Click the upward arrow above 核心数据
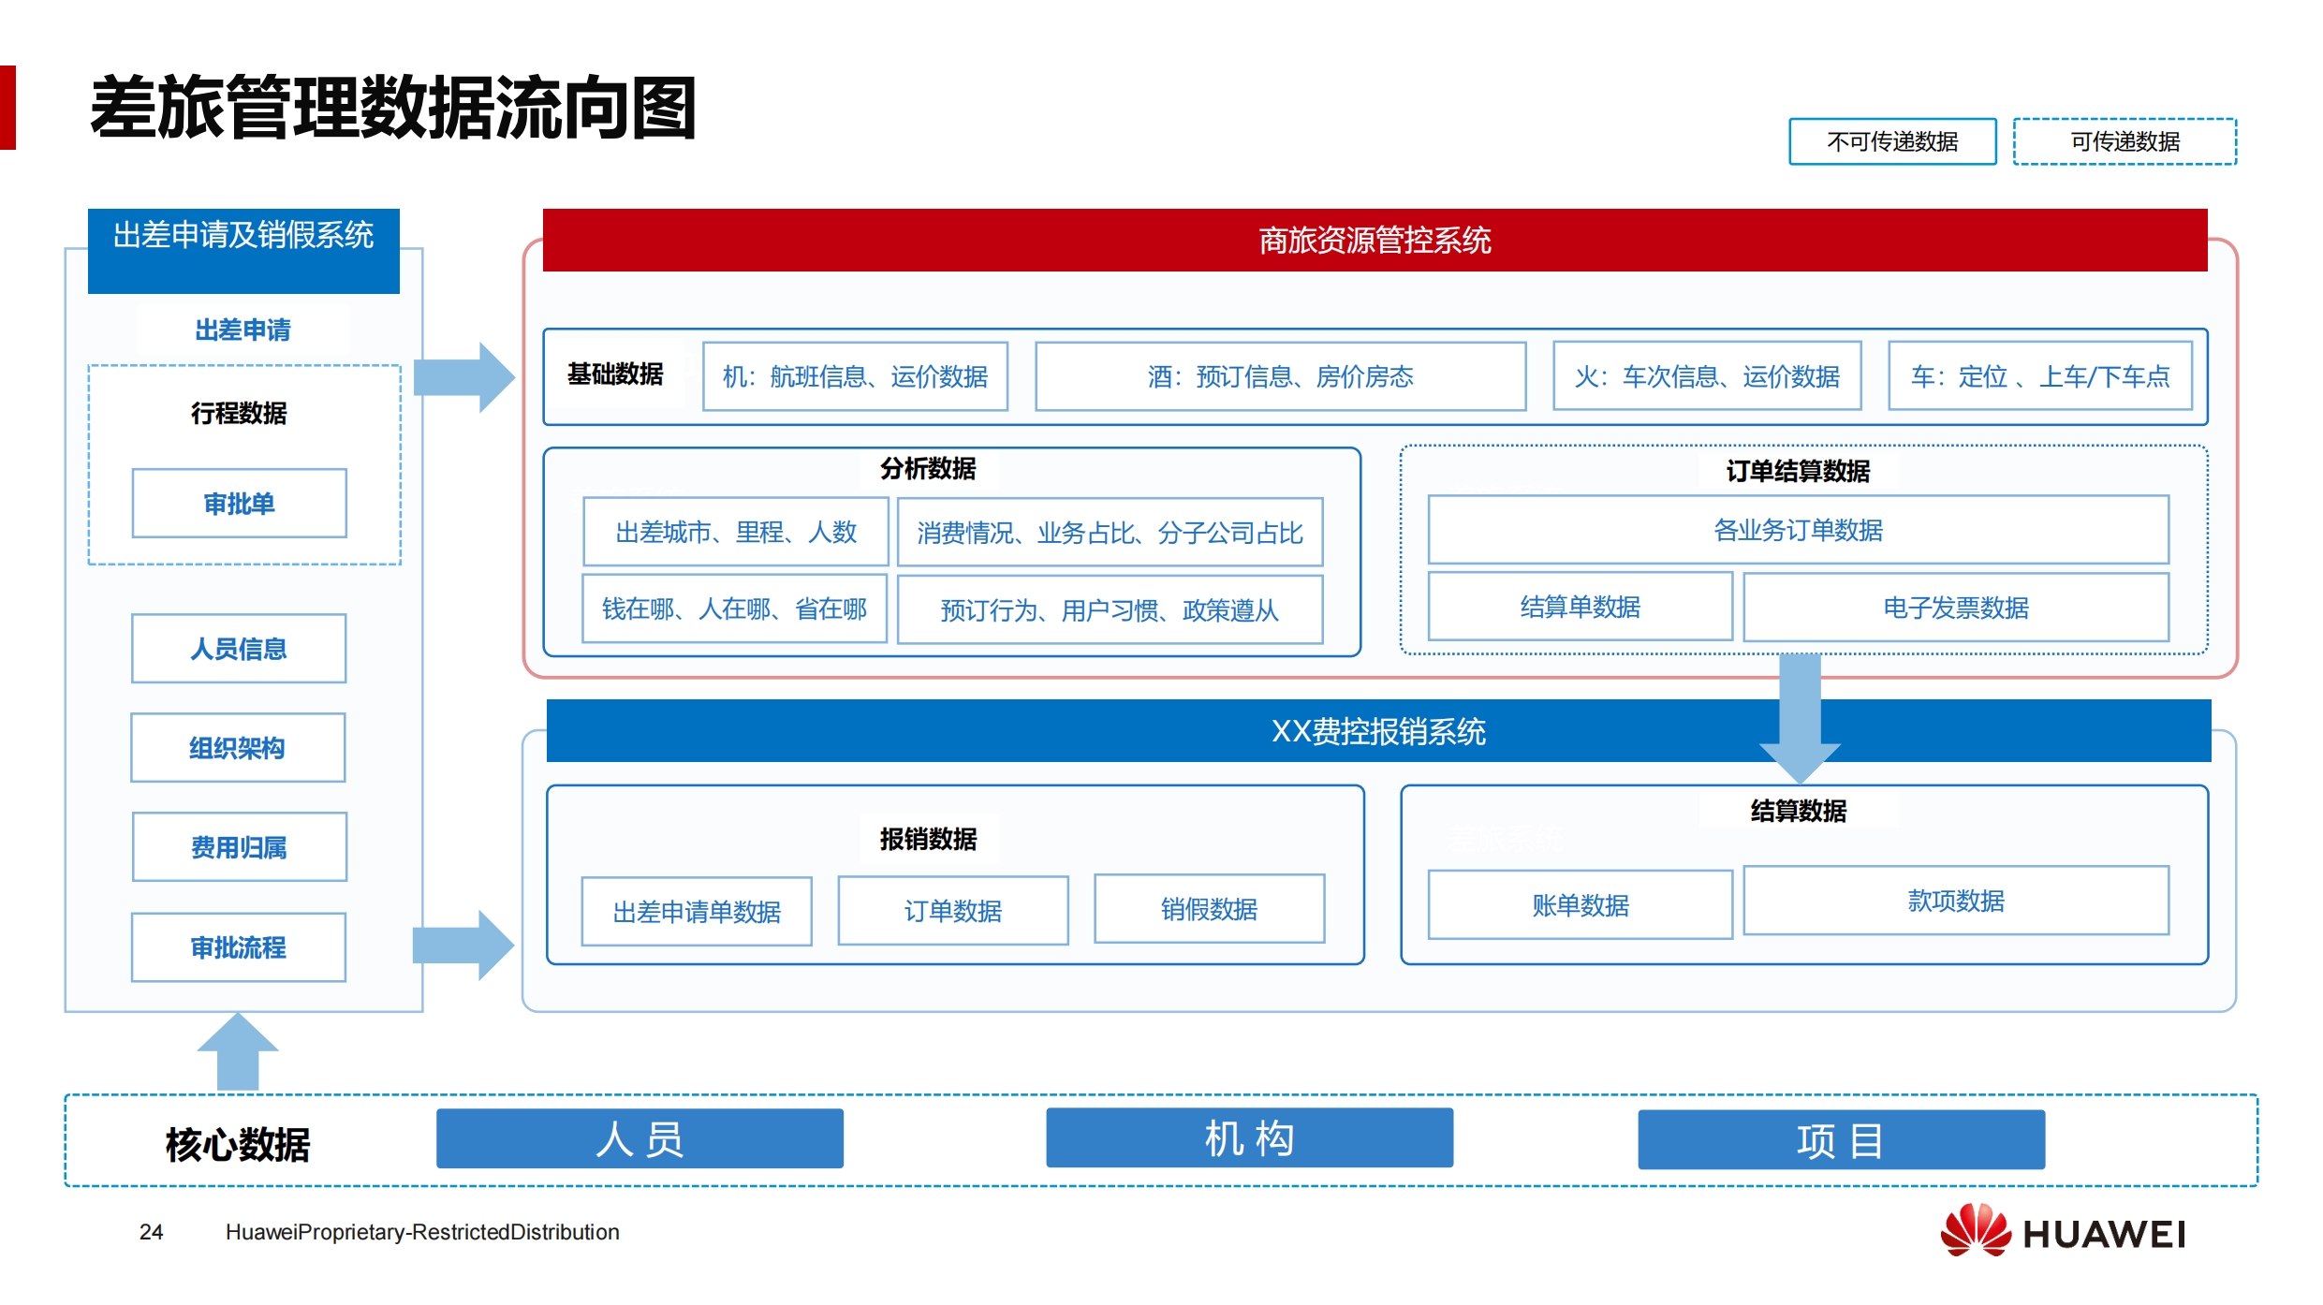This screenshot has height=1305, width=2323. pyautogui.click(x=238, y=1052)
